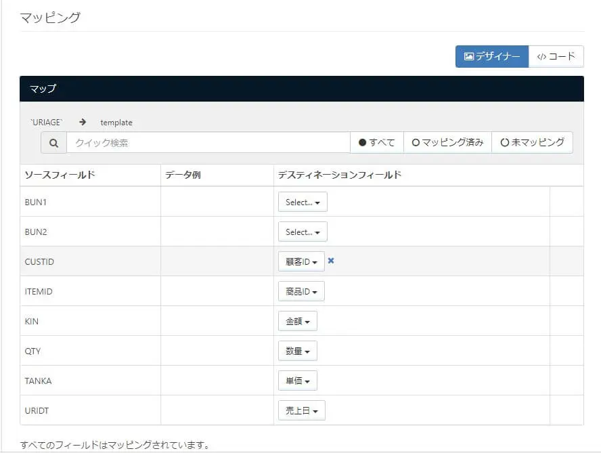Click the TANKA source field cell
This screenshot has height=453, width=601.
(x=90, y=381)
